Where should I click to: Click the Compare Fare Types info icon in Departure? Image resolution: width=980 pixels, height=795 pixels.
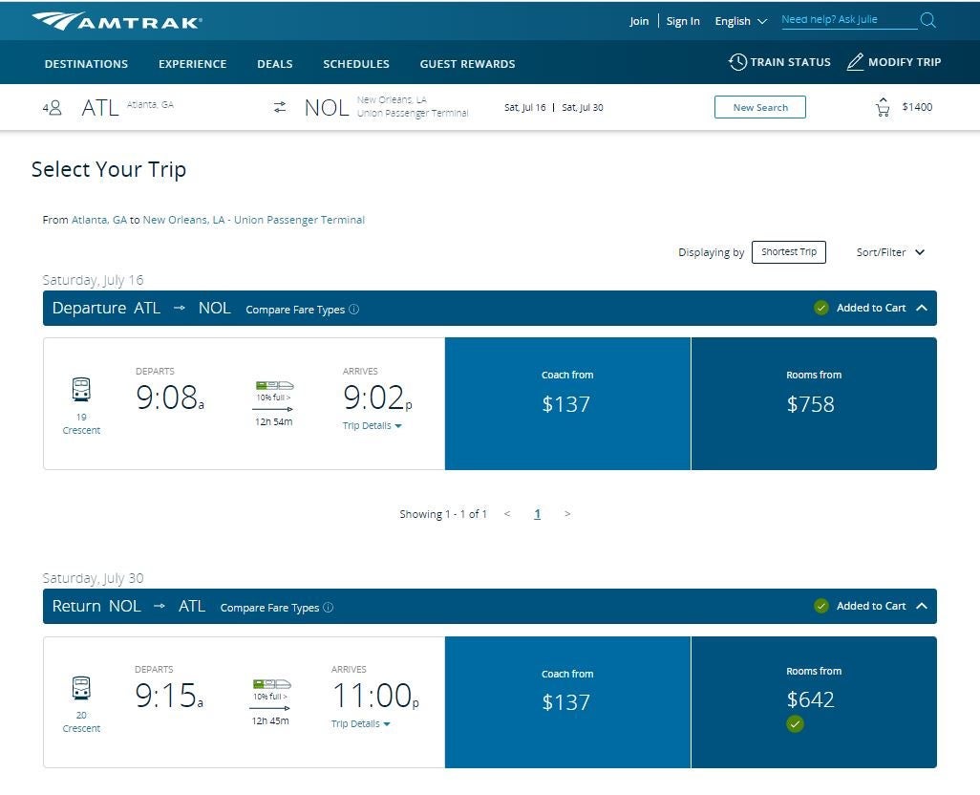tap(353, 310)
